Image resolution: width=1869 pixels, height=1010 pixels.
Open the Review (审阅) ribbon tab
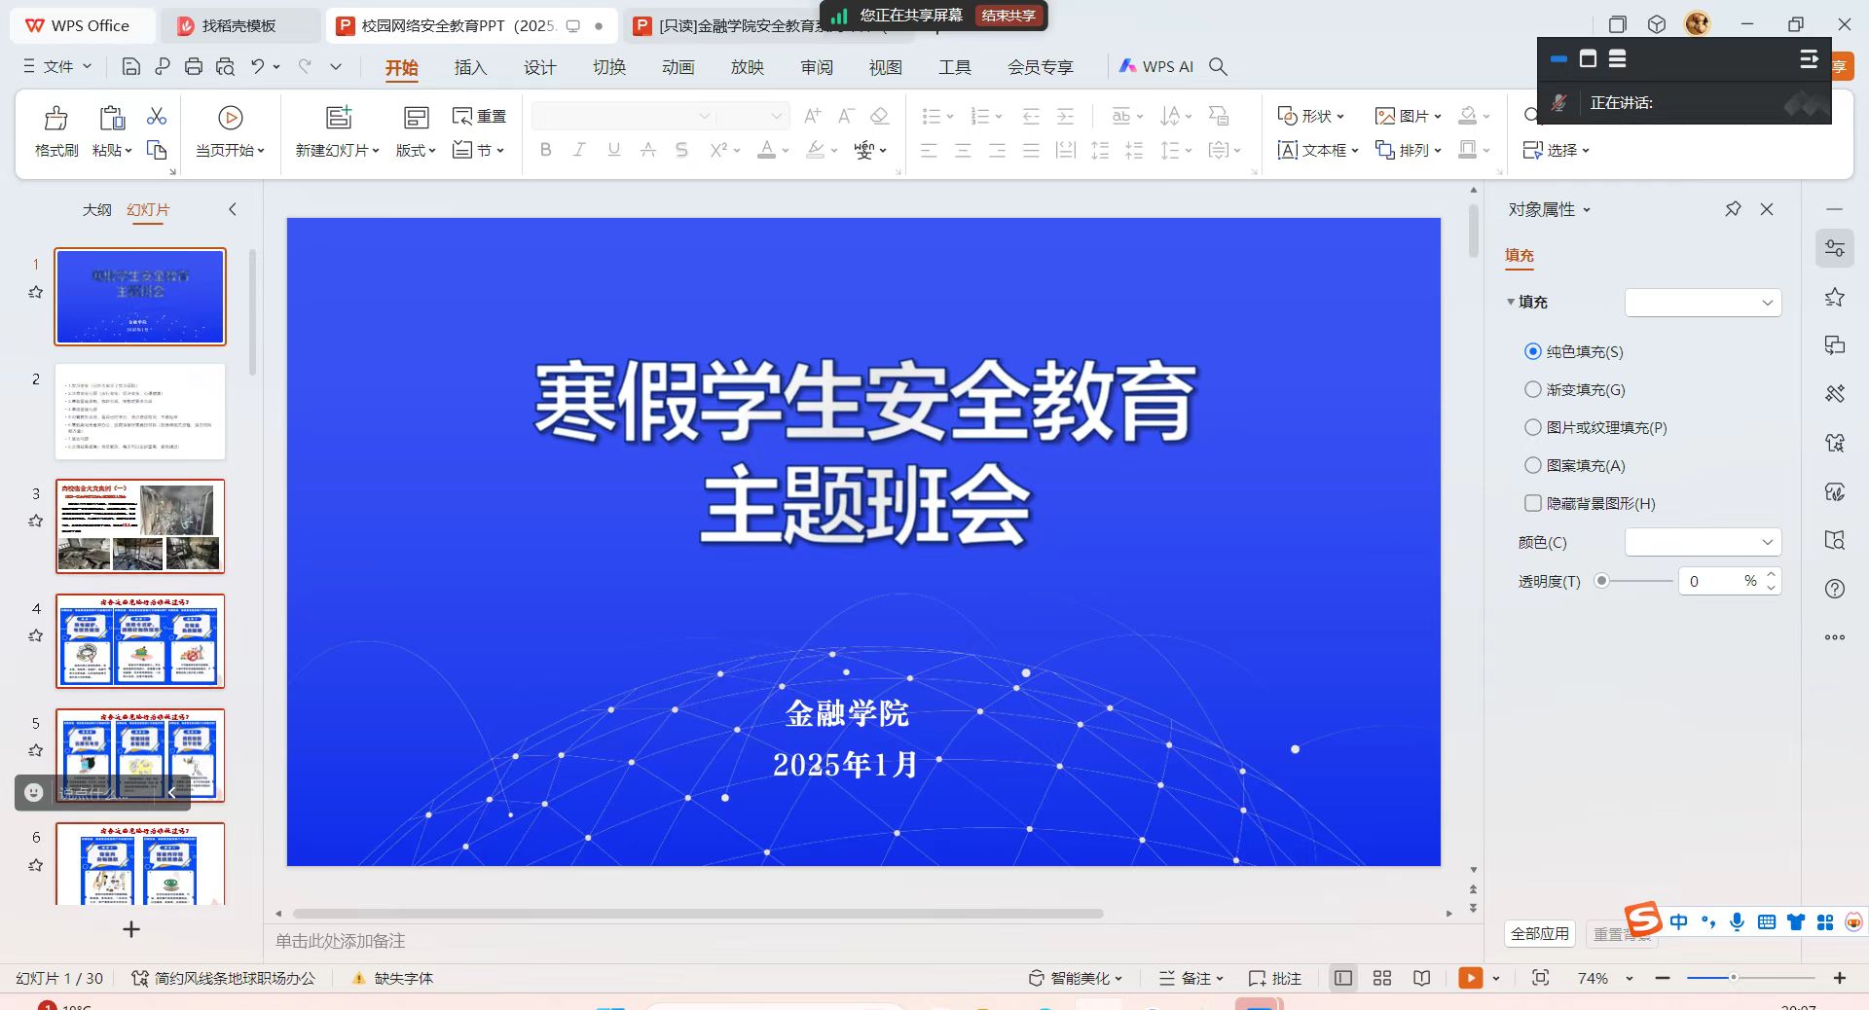point(817,67)
